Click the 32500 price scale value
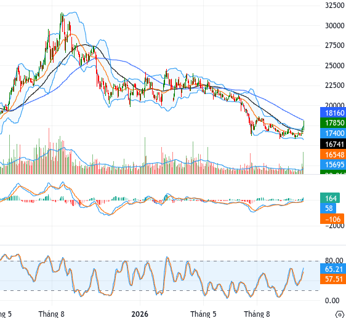Viewport: 346px width, 318px height. [x=334, y=6]
